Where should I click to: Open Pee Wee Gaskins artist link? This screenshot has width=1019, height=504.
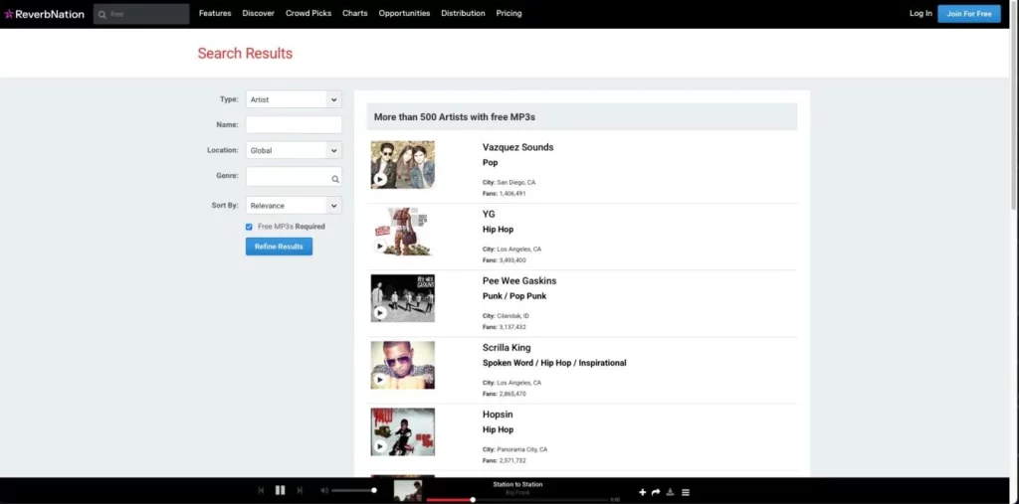coord(519,281)
